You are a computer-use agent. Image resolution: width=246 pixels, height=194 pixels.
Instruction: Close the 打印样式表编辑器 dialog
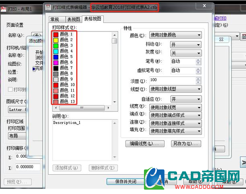tap(204, 6)
